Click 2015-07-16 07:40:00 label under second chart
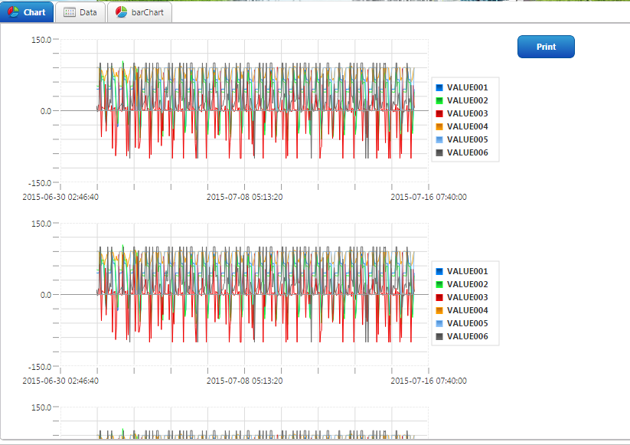Screen dimensions: 630x445 [x=429, y=381]
